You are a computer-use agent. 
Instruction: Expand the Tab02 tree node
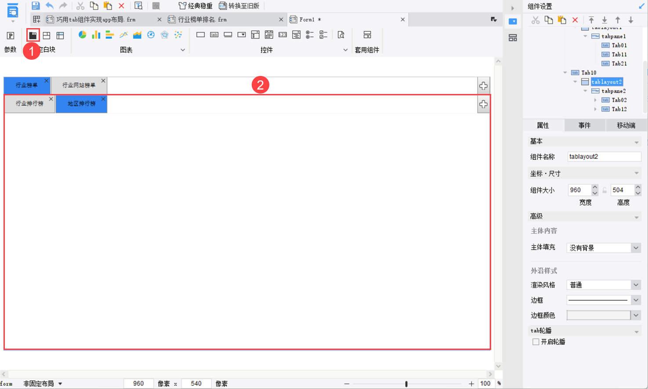point(595,100)
